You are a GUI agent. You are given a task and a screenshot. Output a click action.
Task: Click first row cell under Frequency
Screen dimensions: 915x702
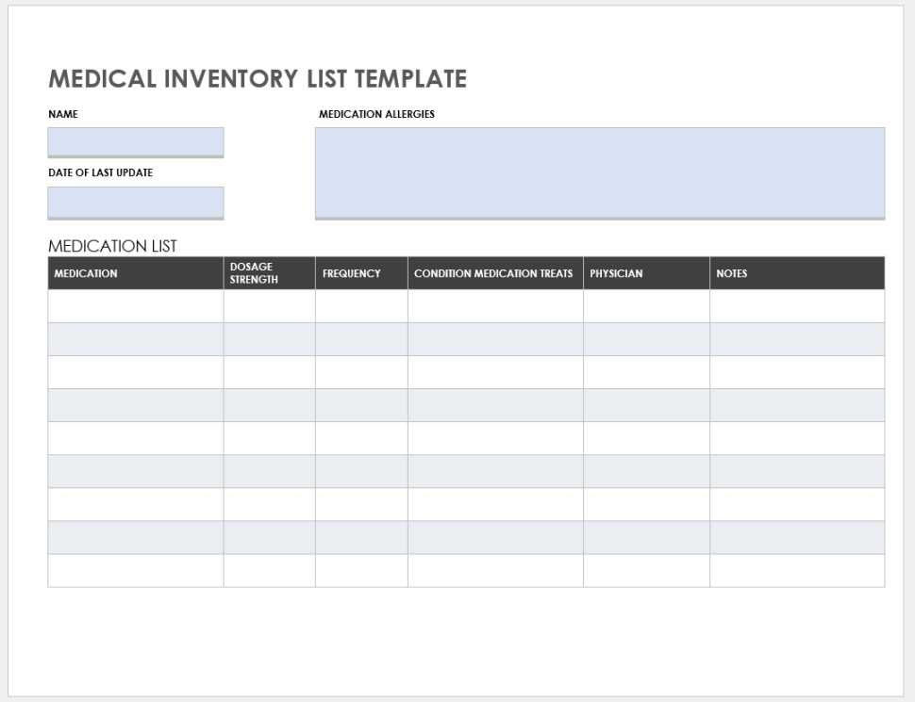(361, 306)
